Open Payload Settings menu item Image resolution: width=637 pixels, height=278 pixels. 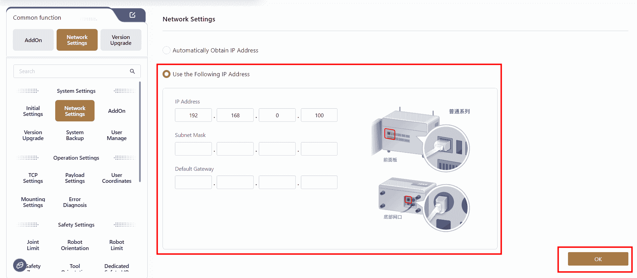[75, 178]
